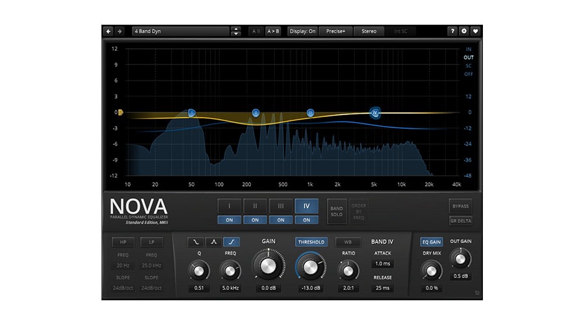
Task: Click the A > B copy button
Action: click(273, 31)
